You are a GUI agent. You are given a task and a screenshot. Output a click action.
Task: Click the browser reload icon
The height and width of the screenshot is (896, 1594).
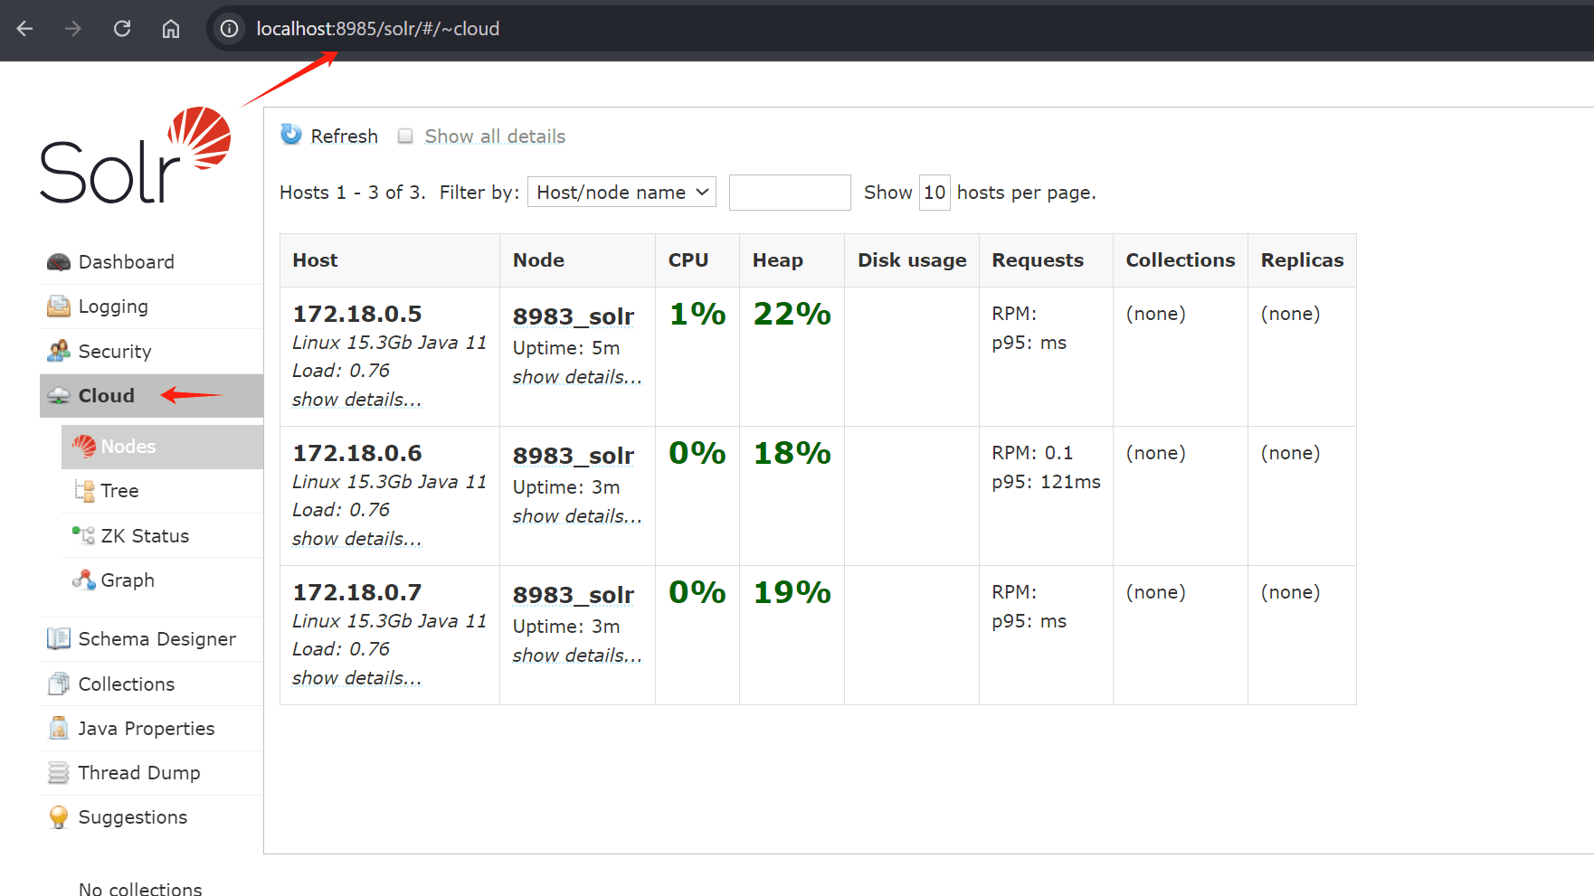point(122,29)
